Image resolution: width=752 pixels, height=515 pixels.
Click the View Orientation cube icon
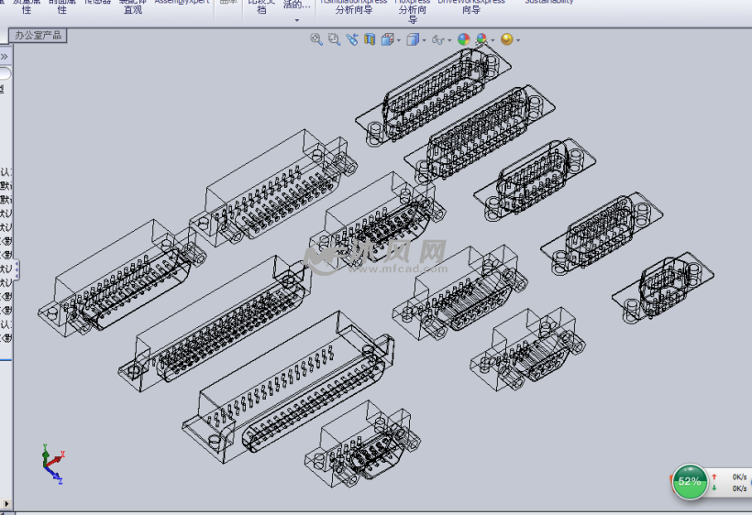[387, 39]
